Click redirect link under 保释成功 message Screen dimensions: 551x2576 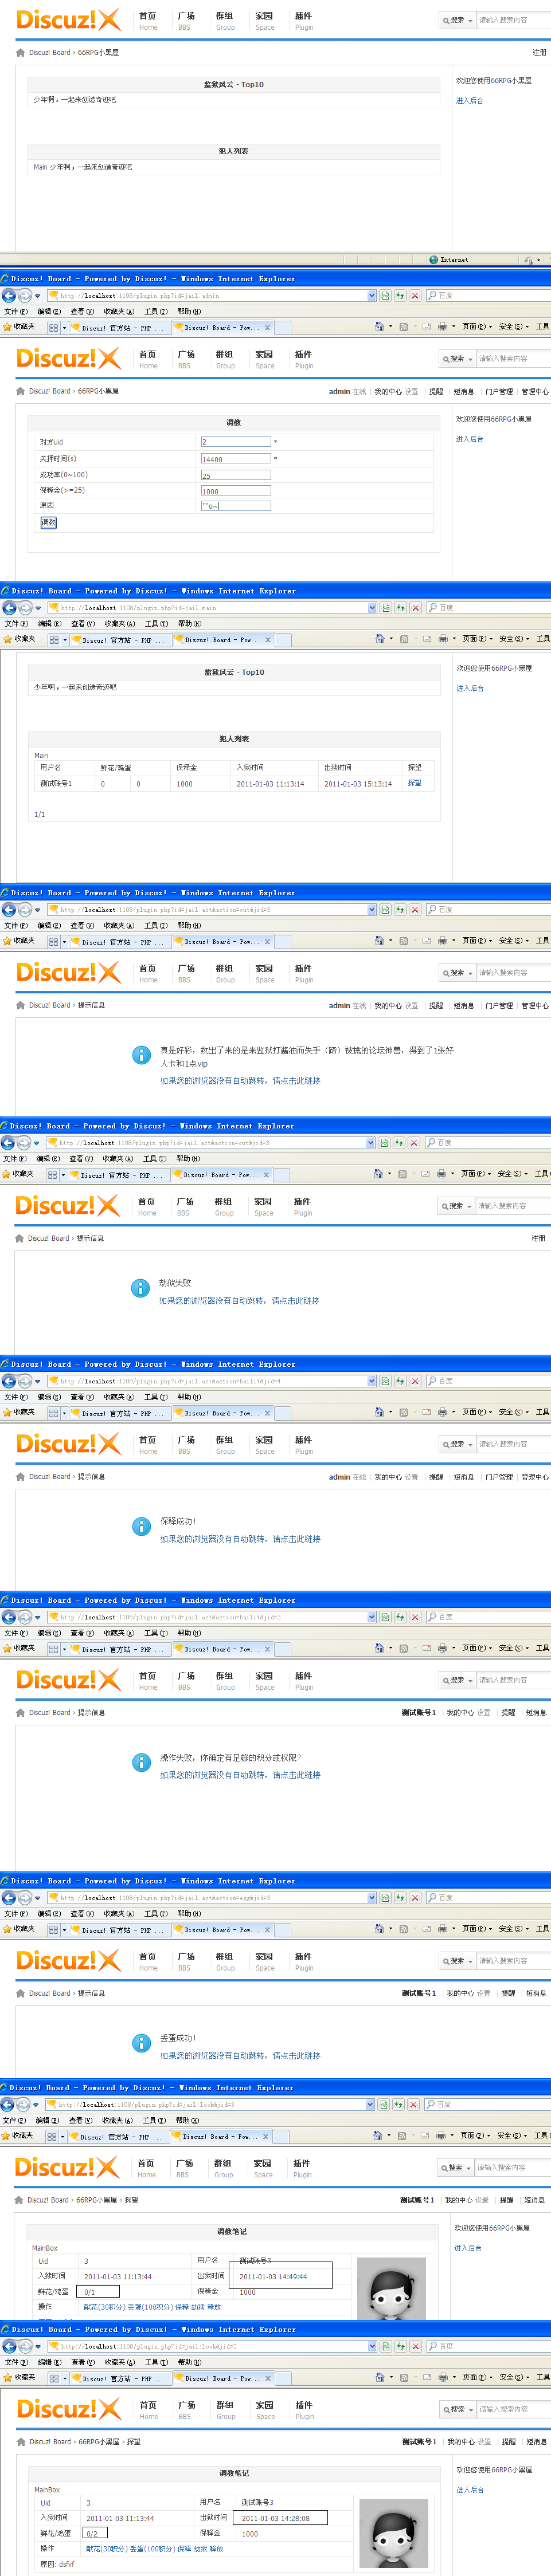tap(240, 1538)
